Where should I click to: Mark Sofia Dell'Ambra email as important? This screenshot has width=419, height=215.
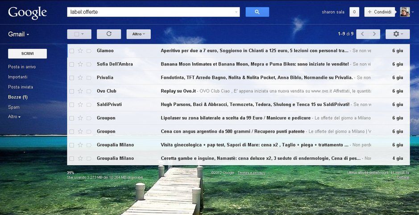click(89, 64)
